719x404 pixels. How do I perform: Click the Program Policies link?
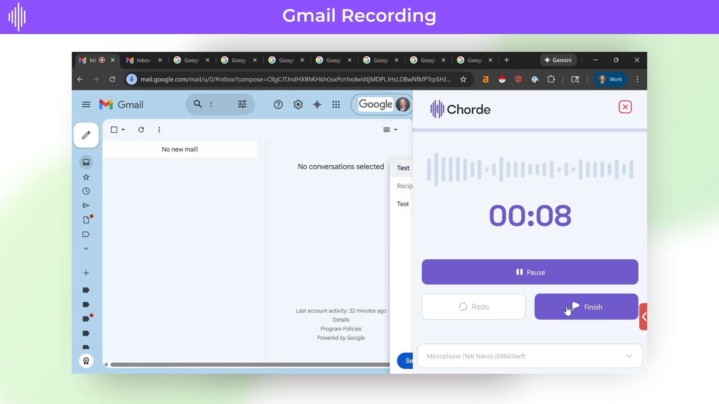tap(341, 329)
